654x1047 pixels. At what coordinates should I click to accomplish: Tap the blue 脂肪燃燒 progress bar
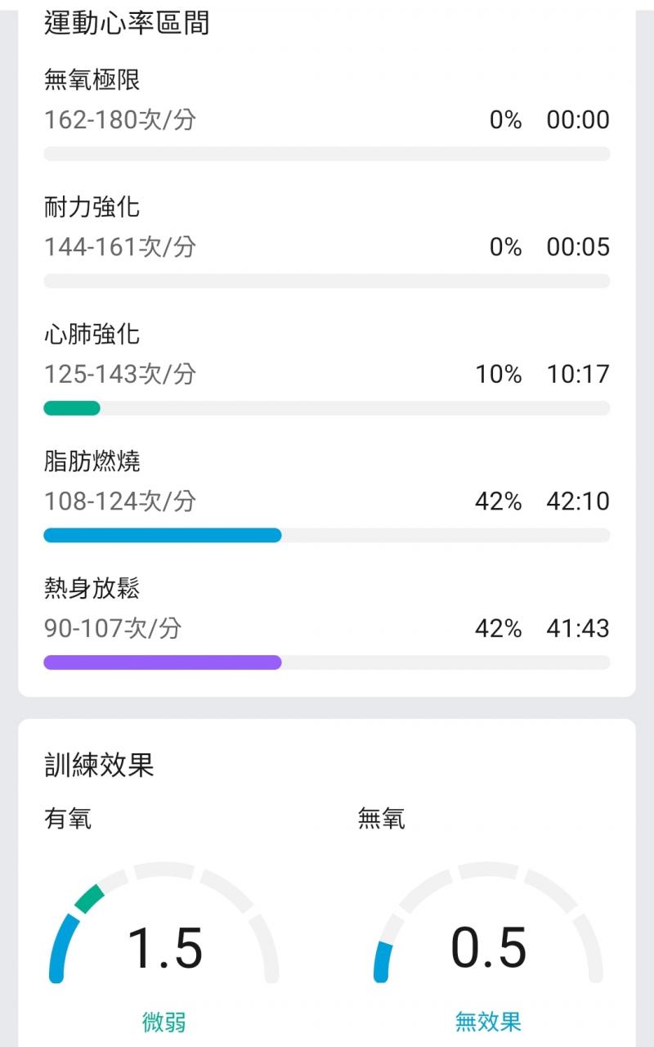pos(162,536)
